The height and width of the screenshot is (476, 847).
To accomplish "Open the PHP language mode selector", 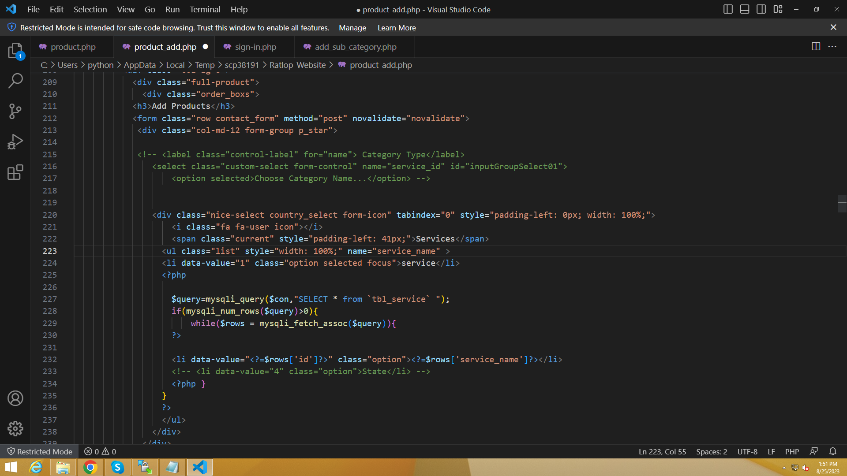I will coord(792,452).
